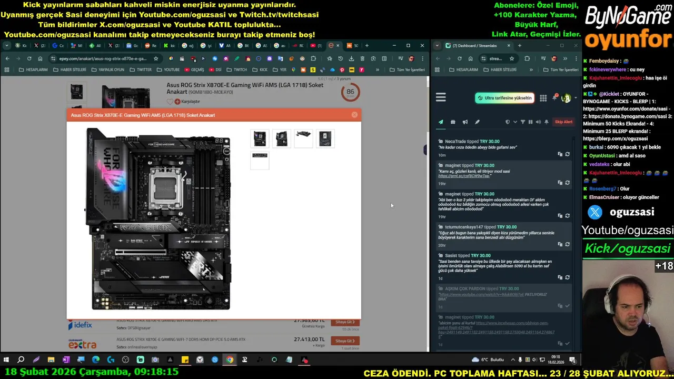Show more bookmarks chevron in epey window
The width and height of the screenshot is (674, 379).
(x=377, y=69)
